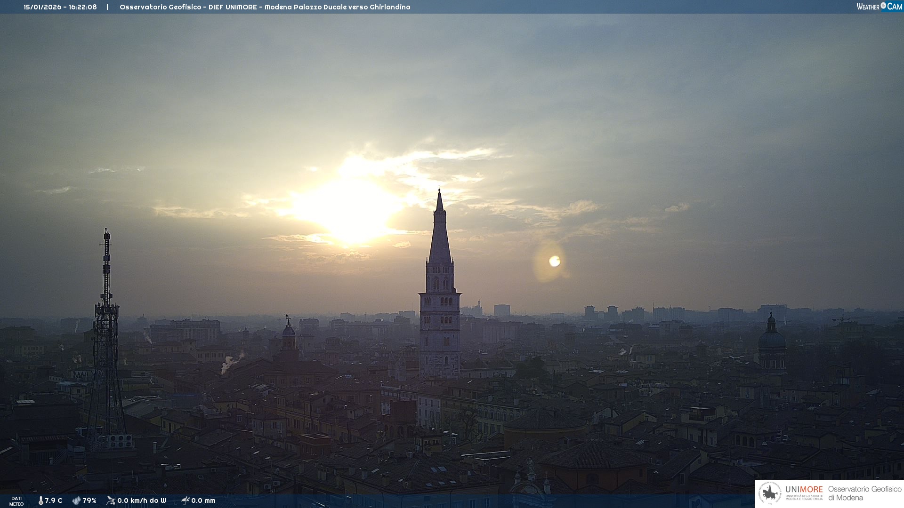904x508 pixels.
Task: Click the DATI METEO label
Action: pos(16,501)
